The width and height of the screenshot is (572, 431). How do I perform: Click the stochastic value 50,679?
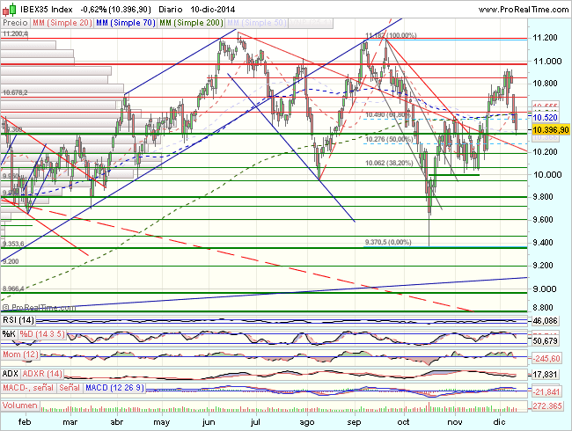click(546, 341)
